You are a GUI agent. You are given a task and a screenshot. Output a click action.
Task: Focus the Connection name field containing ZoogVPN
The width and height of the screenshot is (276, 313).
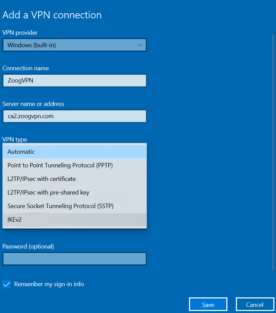pos(74,81)
